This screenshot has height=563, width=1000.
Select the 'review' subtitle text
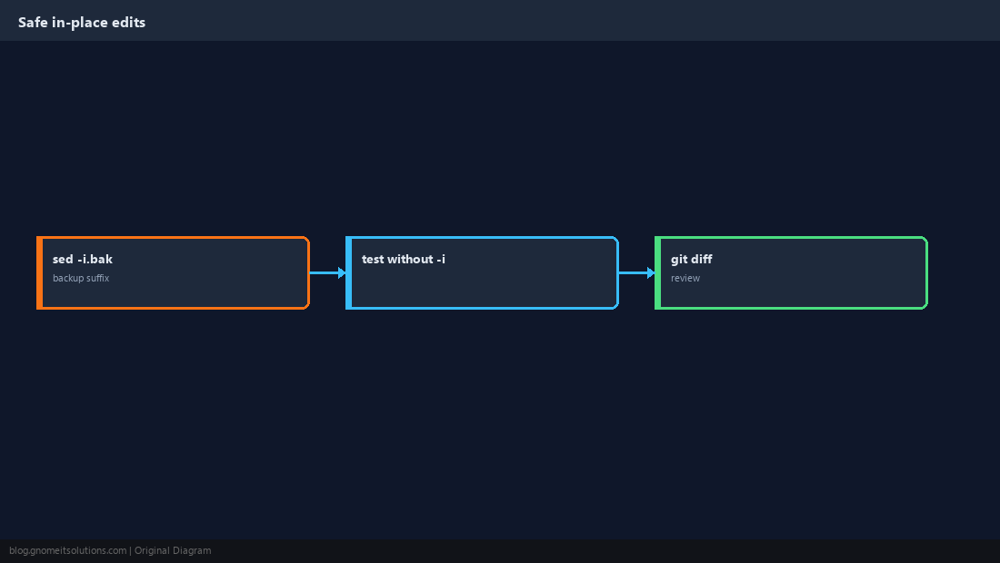click(x=685, y=278)
